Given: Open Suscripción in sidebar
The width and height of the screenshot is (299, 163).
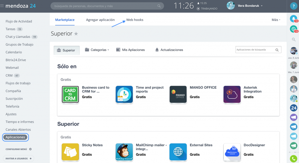Looking at the screenshot, I should (14, 99).
